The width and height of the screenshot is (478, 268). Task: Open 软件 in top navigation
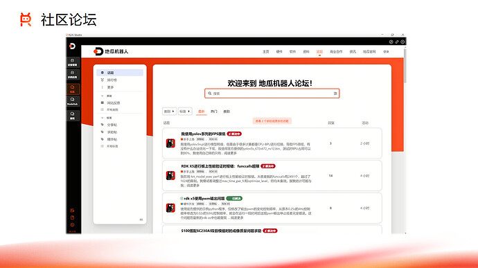click(292, 51)
